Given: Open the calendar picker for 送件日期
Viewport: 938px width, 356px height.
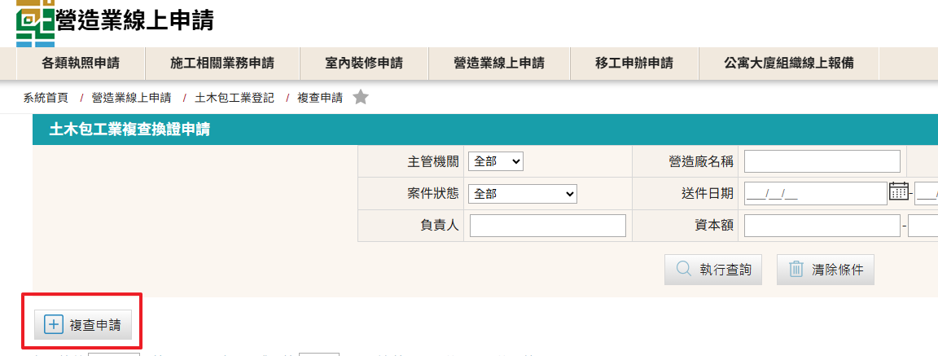Looking at the screenshot, I should [898, 192].
